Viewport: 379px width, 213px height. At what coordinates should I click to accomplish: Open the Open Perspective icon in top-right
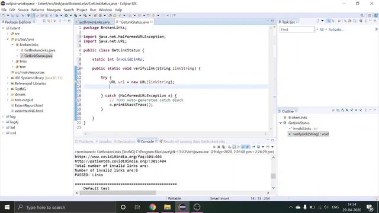(370, 15)
